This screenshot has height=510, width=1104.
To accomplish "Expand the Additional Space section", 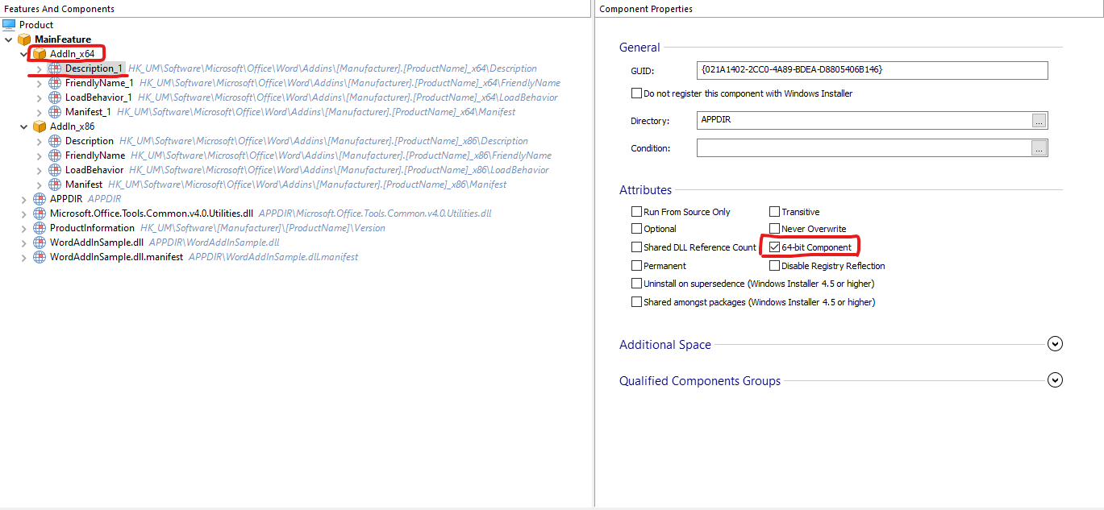I will point(1055,344).
